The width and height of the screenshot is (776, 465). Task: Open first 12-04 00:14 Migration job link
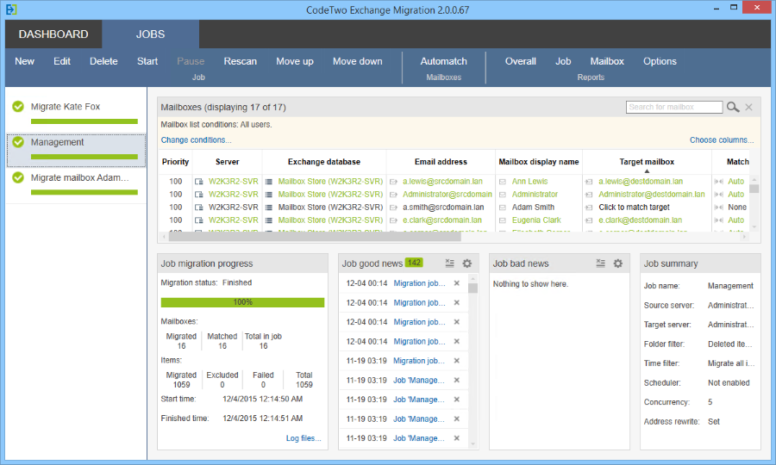pyautogui.click(x=419, y=283)
